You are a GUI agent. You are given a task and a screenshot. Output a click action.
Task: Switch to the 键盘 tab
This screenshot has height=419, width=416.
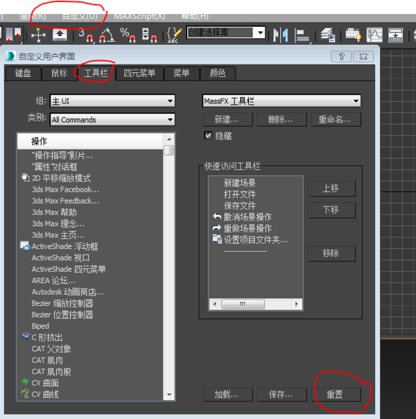(x=23, y=74)
